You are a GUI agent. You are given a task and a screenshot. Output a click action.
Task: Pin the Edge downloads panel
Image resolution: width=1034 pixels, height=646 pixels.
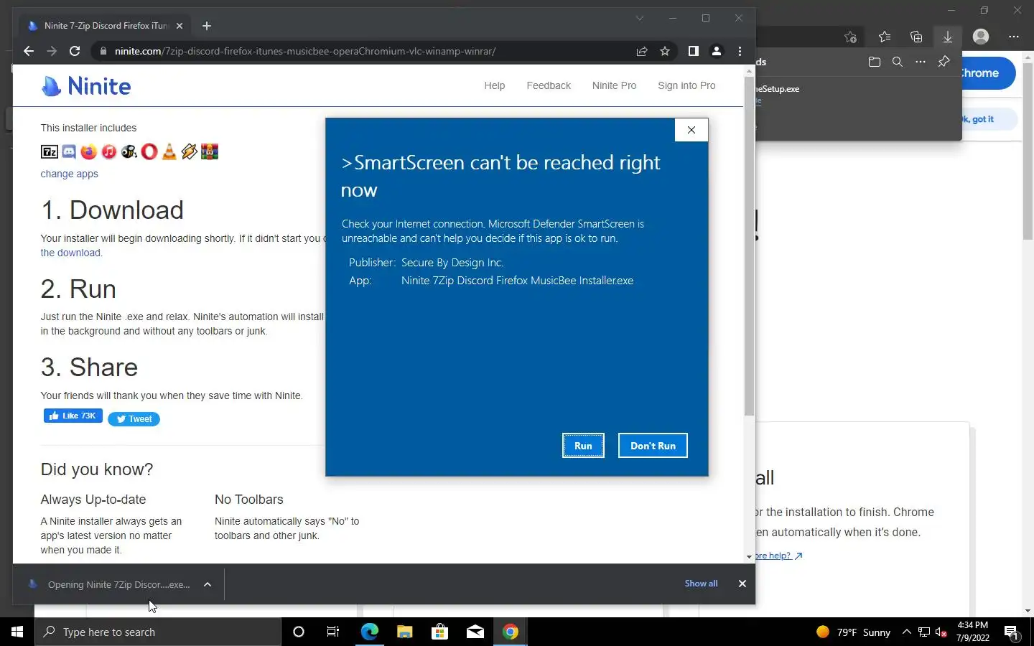(x=944, y=62)
